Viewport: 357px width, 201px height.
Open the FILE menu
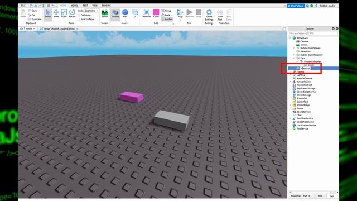click(x=23, y=6)
